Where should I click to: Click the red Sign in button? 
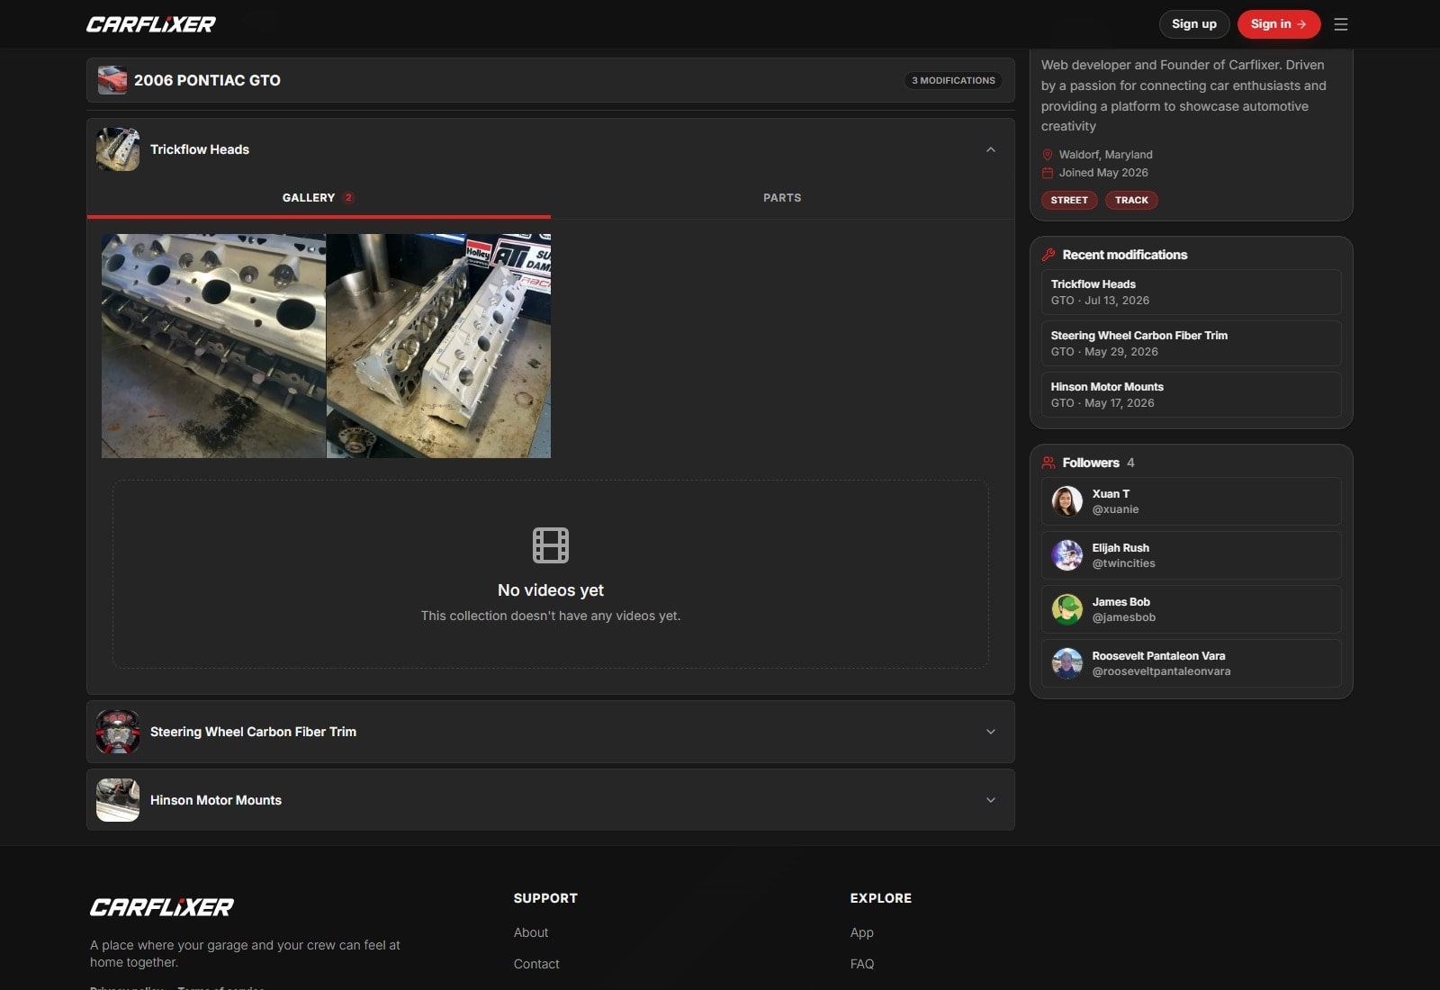click(1279, 24)
